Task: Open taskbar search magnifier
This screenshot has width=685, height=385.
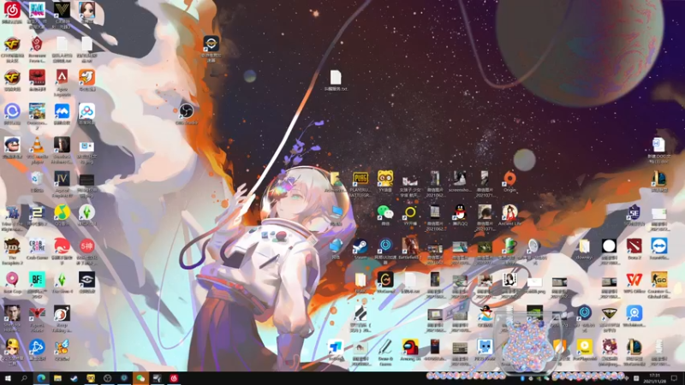Action: [24, 378]
